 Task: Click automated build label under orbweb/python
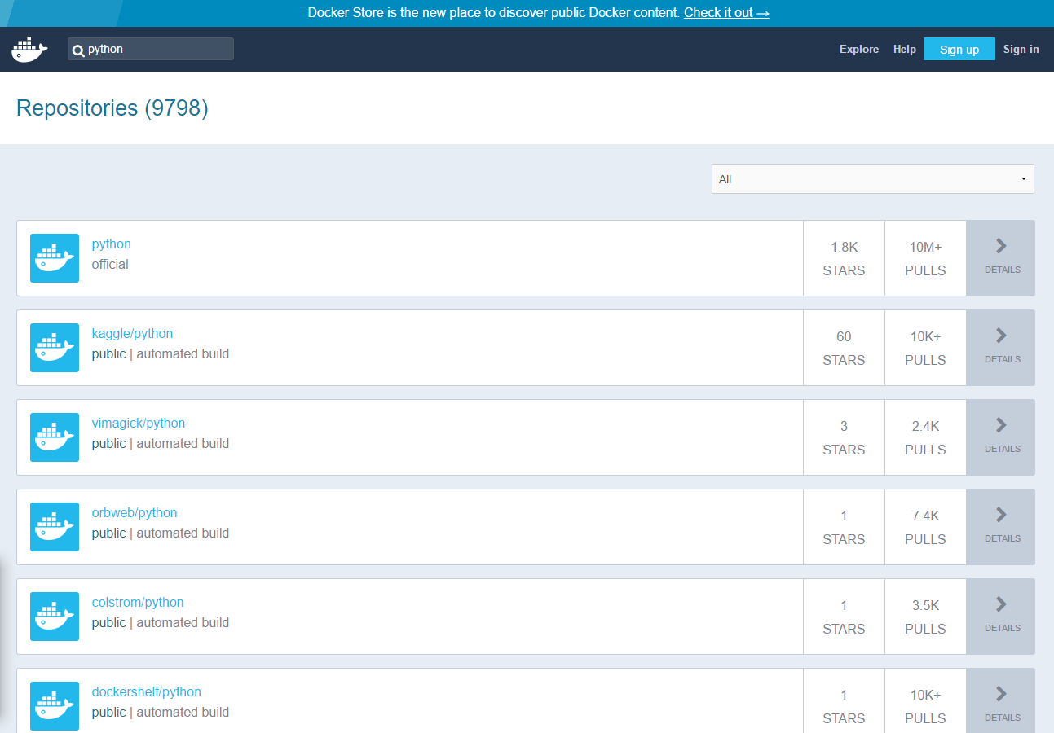[x=183, y=533]
